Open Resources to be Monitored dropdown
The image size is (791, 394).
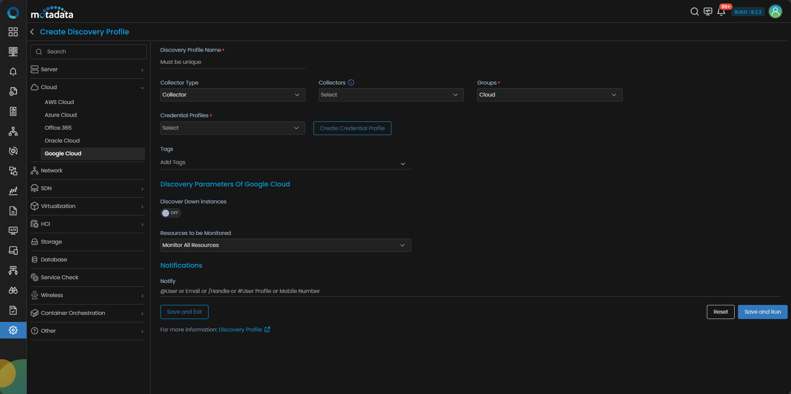tap(286, 245)
